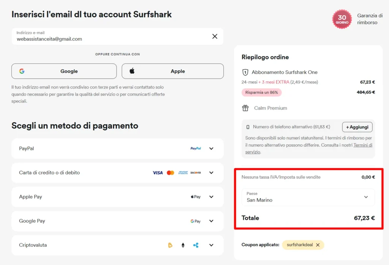389x265 pixels.
Task: Clear the email address field
Action: click(x=215, y=36)
